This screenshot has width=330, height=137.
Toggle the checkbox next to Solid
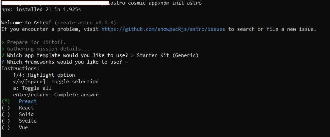pyautogui.click(x=6, y=114)
